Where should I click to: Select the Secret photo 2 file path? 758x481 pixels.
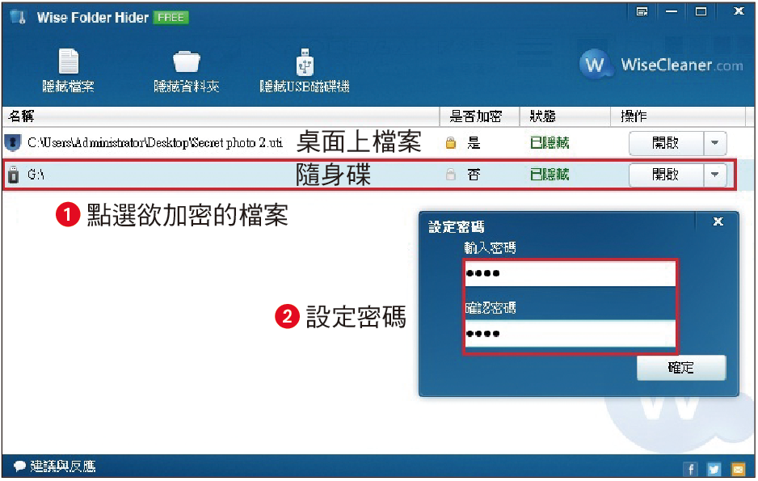click(x=155, y=142)
